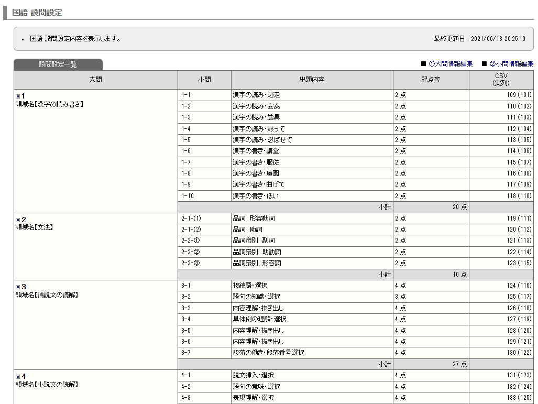Viewport: 538px width, 404px height.
Task: Select 漢字の読み・忍ばせて cell
Action: [312, 140]
